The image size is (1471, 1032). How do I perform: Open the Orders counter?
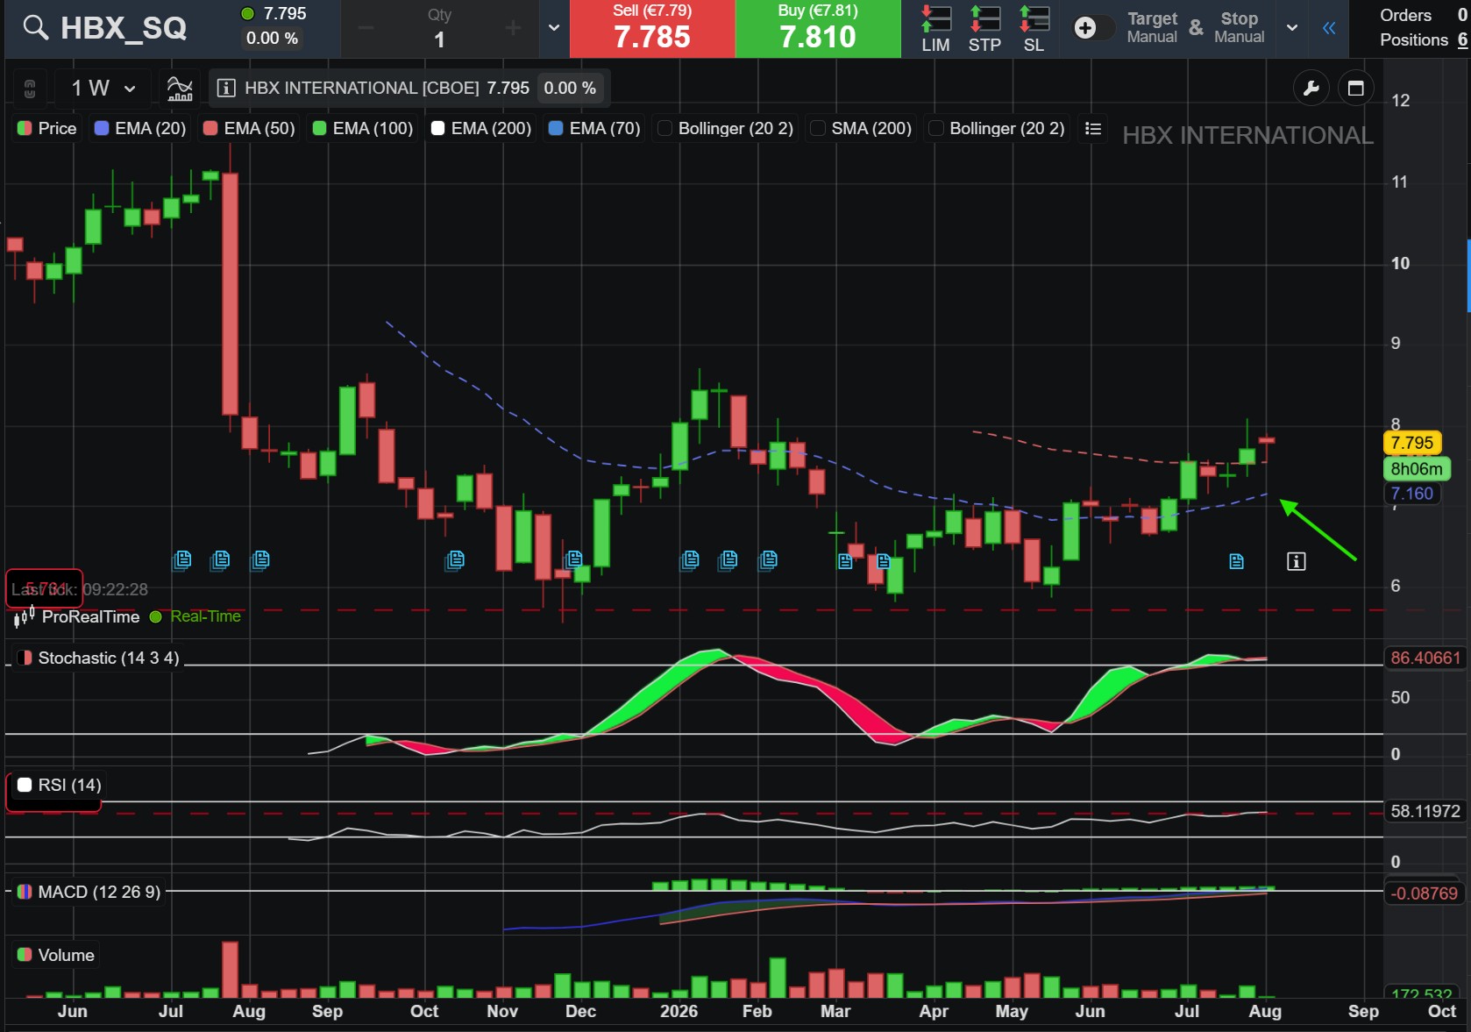[1423, 15]
